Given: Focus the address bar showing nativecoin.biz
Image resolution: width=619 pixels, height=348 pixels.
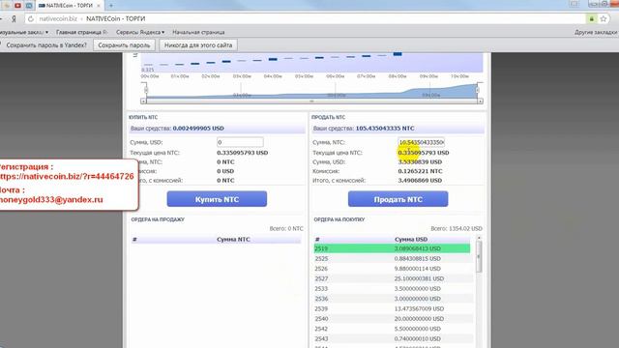Looking at the screenshot, I should 308,18.
